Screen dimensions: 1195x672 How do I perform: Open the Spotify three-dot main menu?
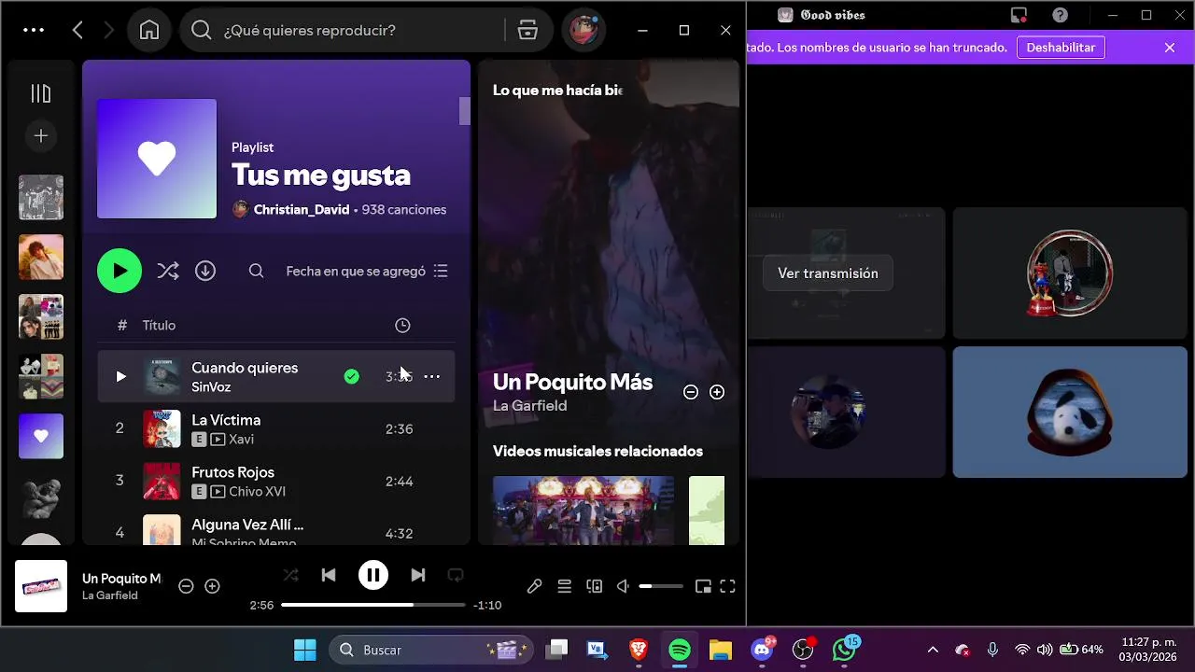[x=34, y=30]
